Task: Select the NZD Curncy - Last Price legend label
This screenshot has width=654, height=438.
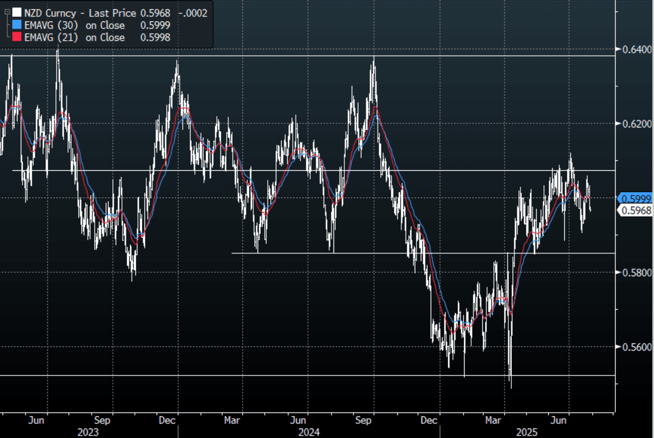Action: click(x=80, y=13)
